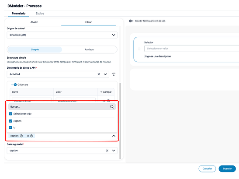
Task: Switch to the Formulario tab
Action: click(x=19, y=14)
